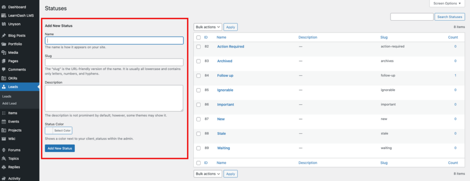This screenshot has height=181, width=470.
Task: Click the Status Color swatch preview
Action: click(x=49, y=131)
